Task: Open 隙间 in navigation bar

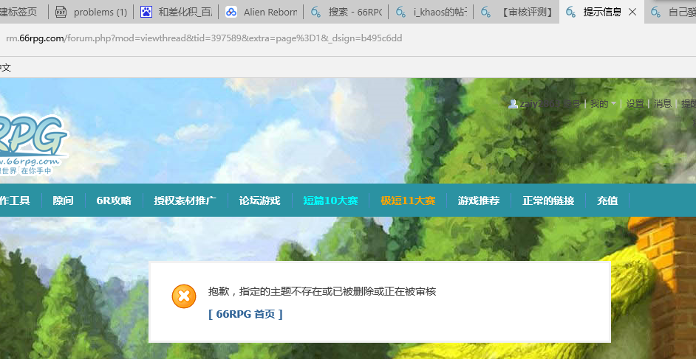Action: (63, 201)
